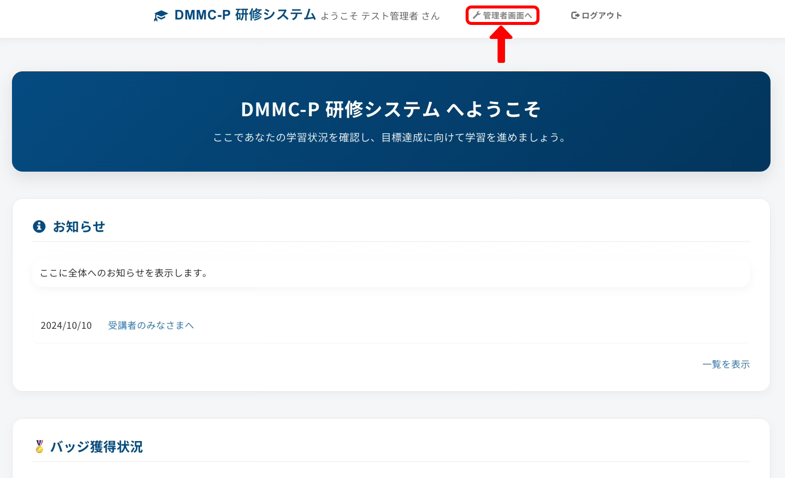Click the DMMC-P 研修システム header title
785x478 pixels.
tap(245, 15)
